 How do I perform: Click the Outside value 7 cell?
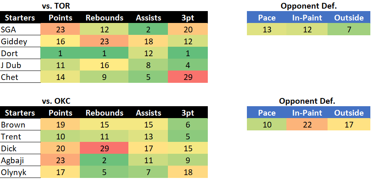tap(349, 30)
